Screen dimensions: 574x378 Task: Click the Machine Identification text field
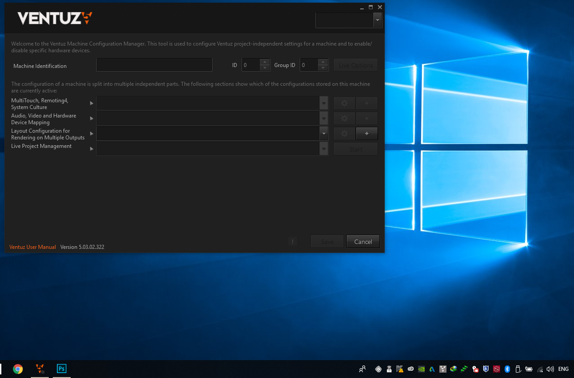[154, 65]
